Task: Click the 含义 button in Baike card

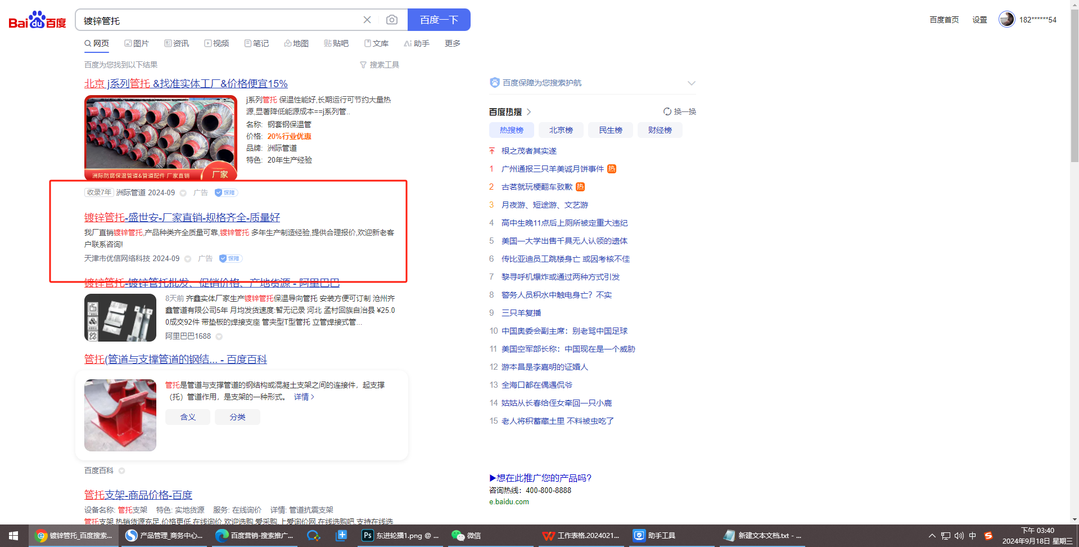Action: point(188,417)
